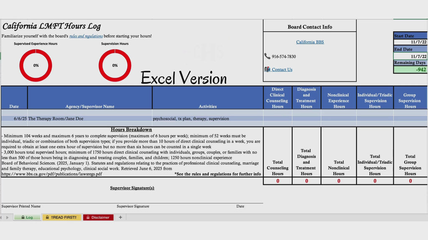Screen dimensions: 428x240
Task: Switch to the Log sheet tab
Action: [x=27, y=217]
